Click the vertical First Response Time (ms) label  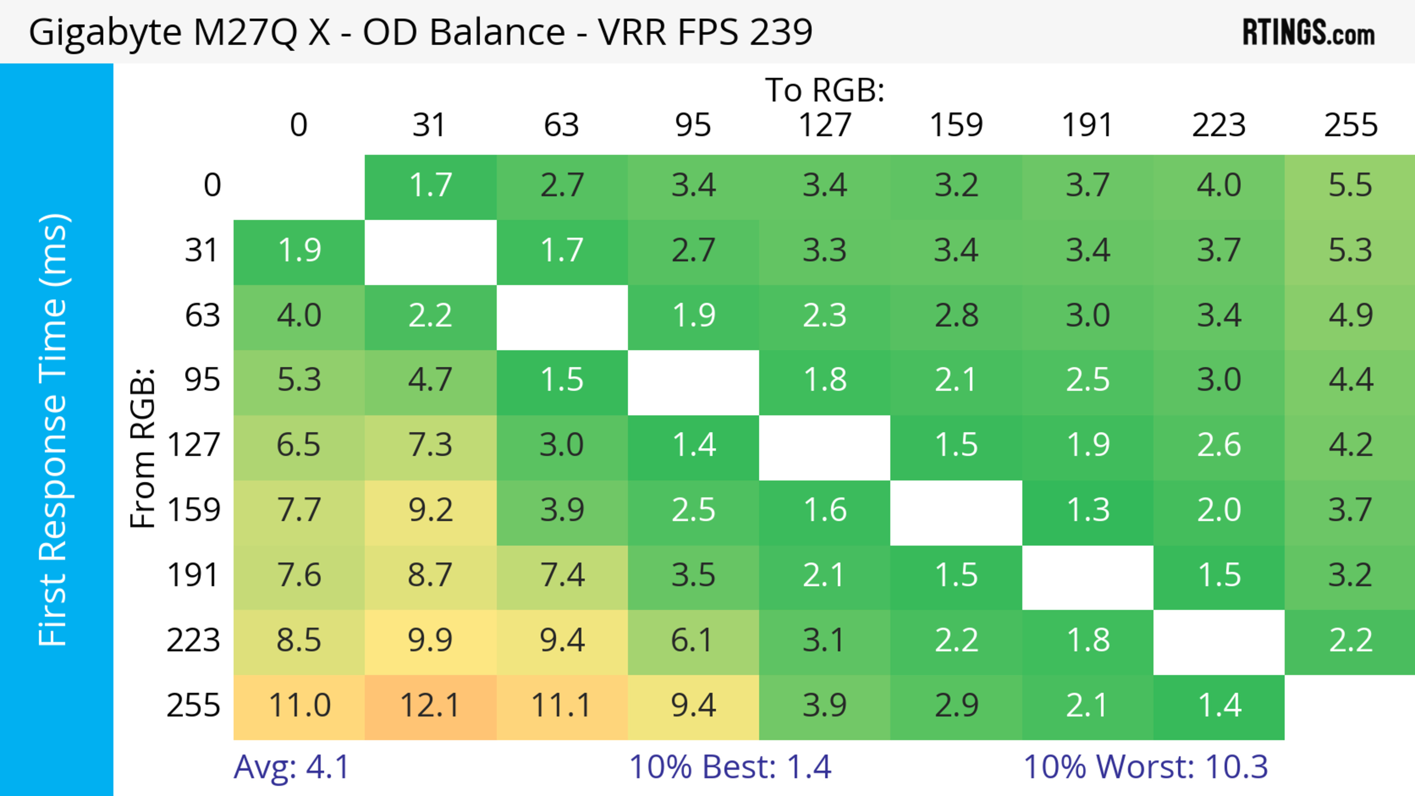coord(54,429)
